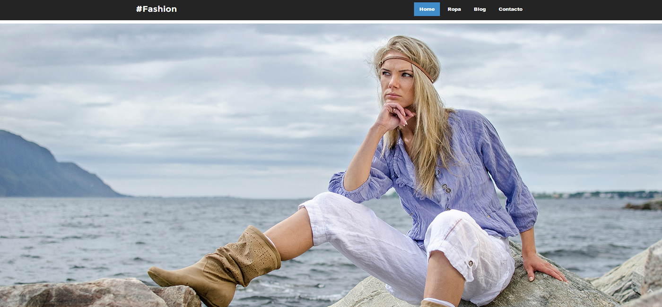Image resolution: width=662 pixels, height=307 pixels.
Task: Go to the Blog page
Action: [479, 9]
